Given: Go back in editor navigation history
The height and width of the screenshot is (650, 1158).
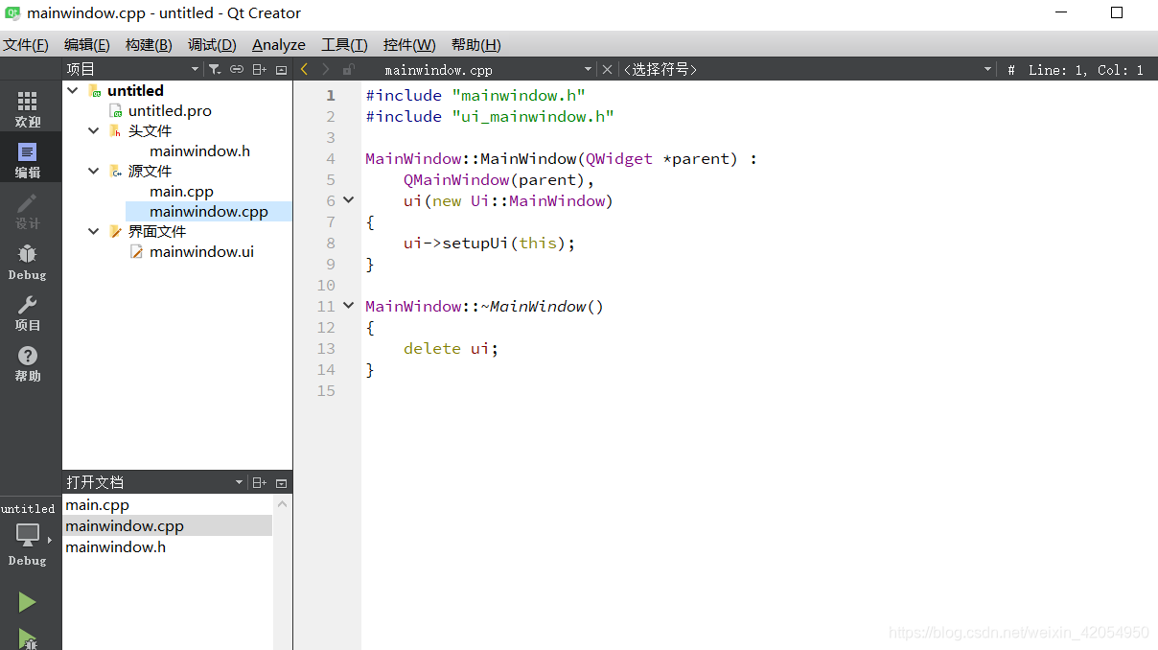Looking at the screenshot, I should coord(305,69).
